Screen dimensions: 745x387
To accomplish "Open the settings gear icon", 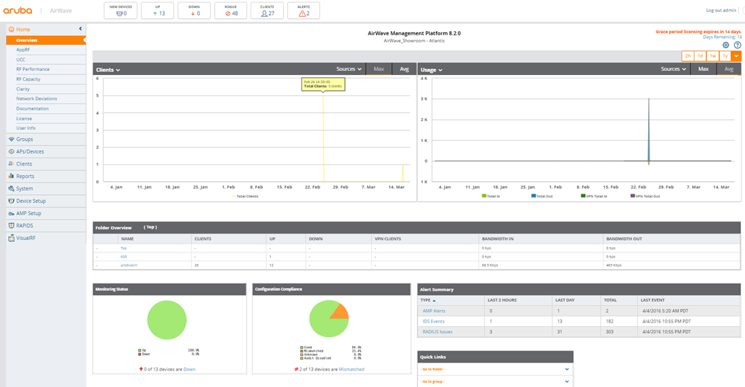I will pyautogui.click(x=725, y=45).
